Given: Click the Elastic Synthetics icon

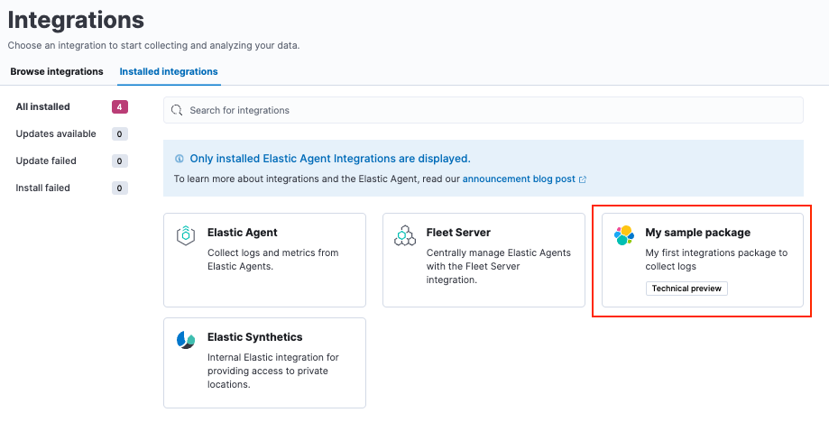Looking at the screenshot, I should tap(186, 340).
